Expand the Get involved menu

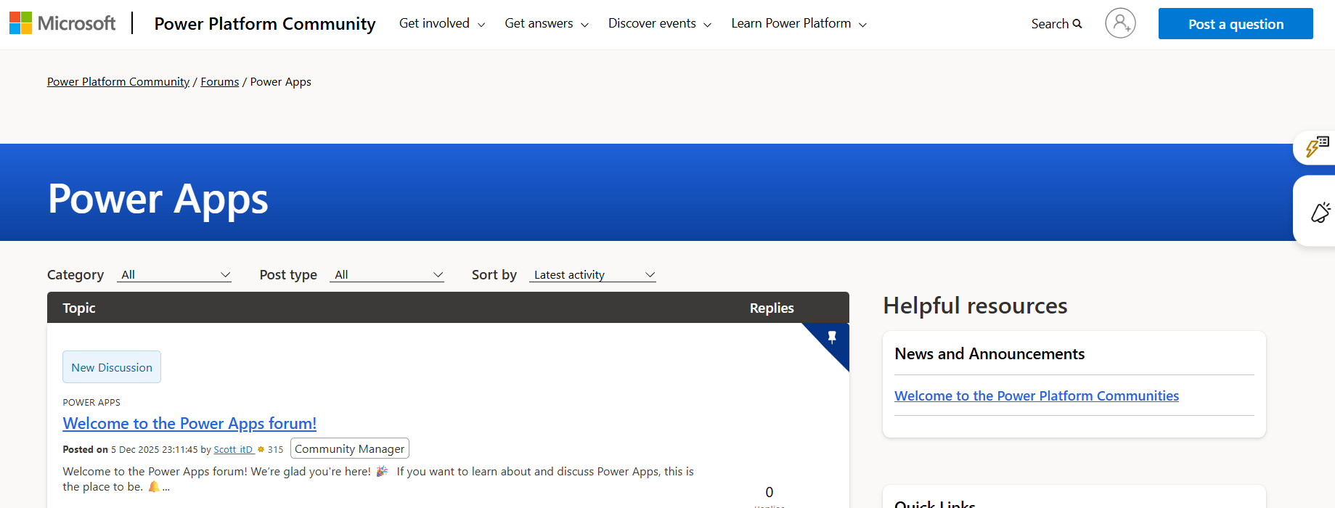point(442,23)
